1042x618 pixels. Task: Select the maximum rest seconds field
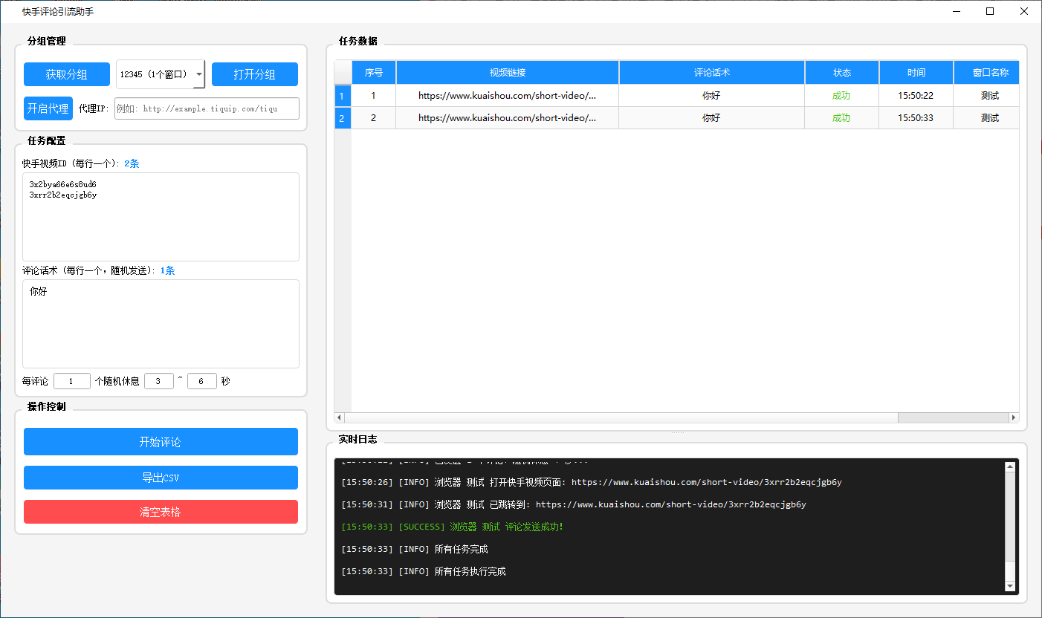(x=202, y=381)
